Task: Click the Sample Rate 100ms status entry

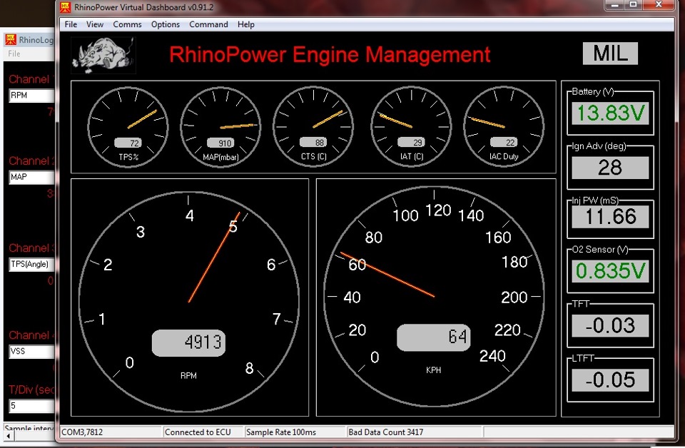Action: tap(295, 432)
